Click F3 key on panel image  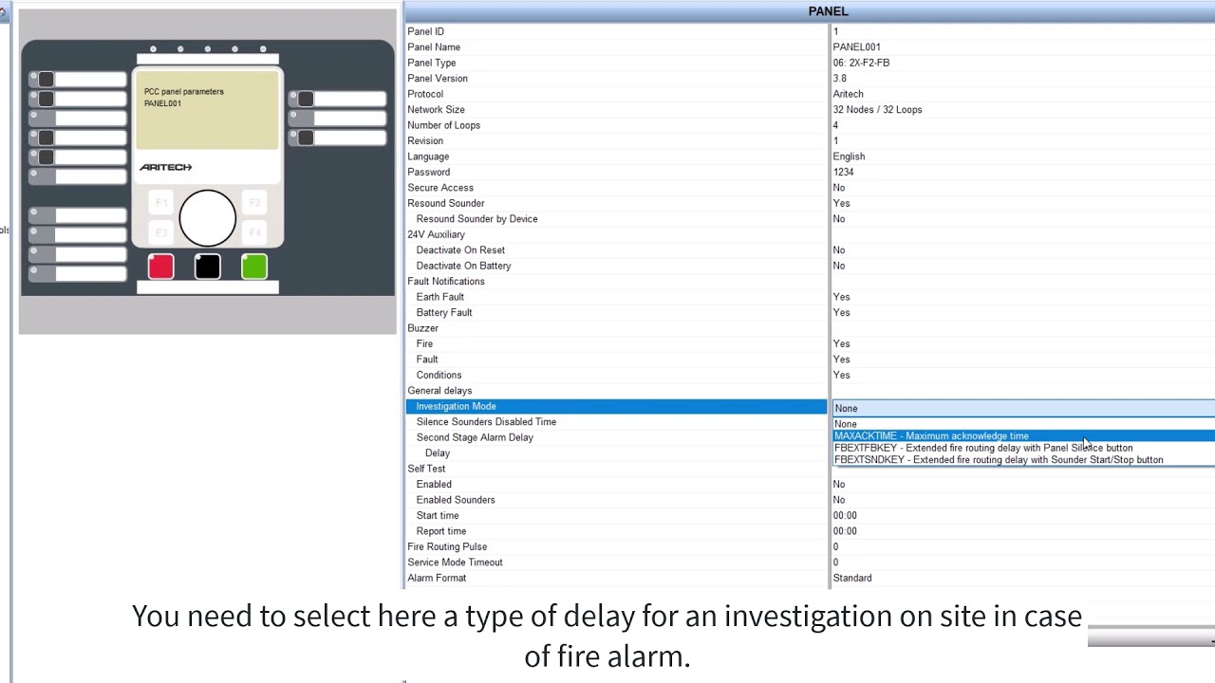(161, 232)
